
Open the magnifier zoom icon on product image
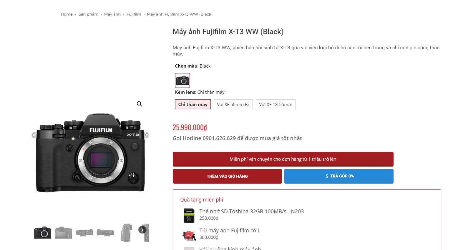click(x=140, y=104)
